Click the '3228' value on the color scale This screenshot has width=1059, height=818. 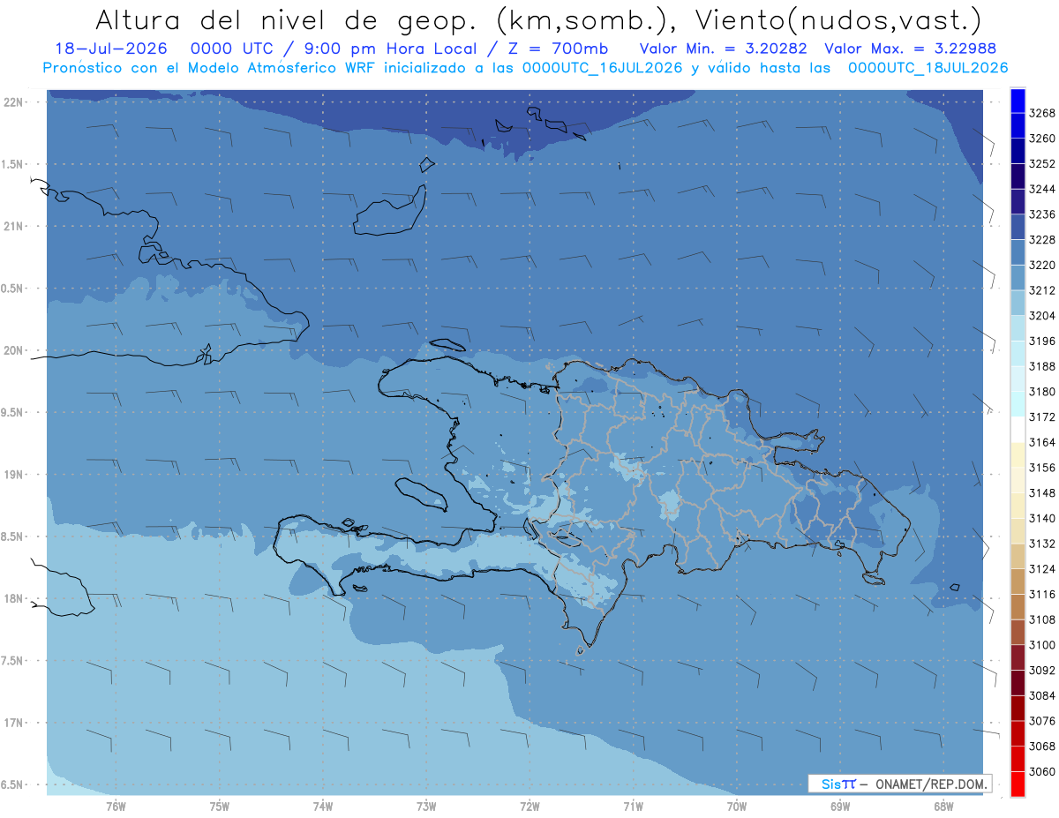click(x=1041, y=240)
